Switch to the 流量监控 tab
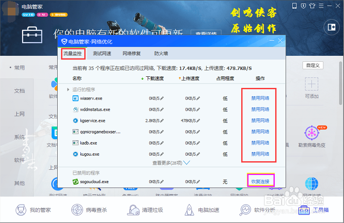 tap(73, 54)
